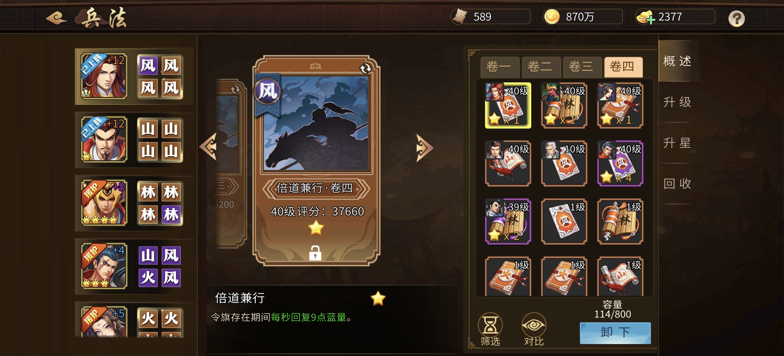Tap the swap arrows icon on card
Screen dimensions: 784x356
point(365,68)
